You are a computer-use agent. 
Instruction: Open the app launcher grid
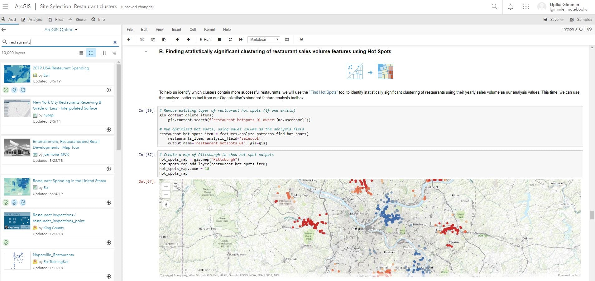coord(526,7)
